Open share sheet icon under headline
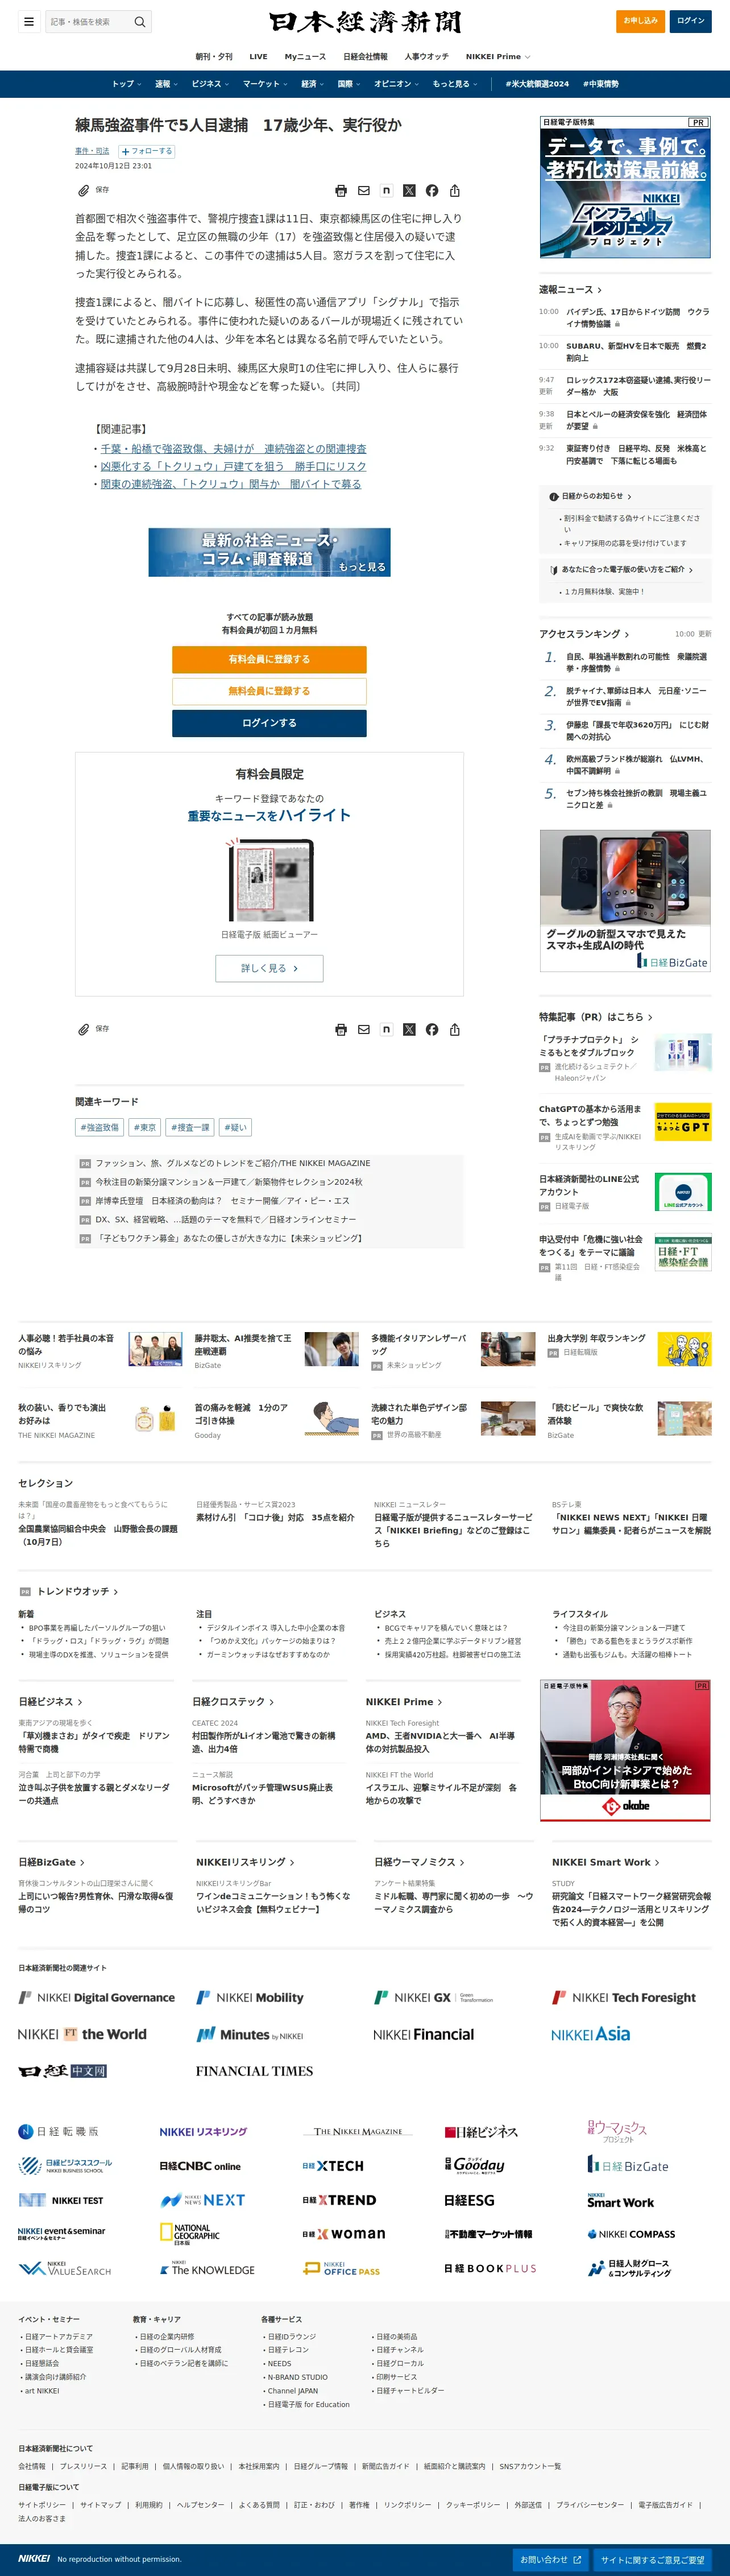 point(455,191)
